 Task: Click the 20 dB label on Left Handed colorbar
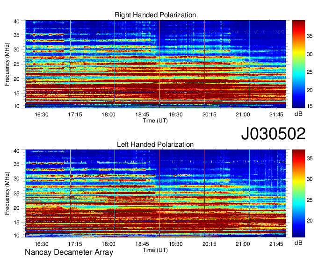click(x=310, y=221)
